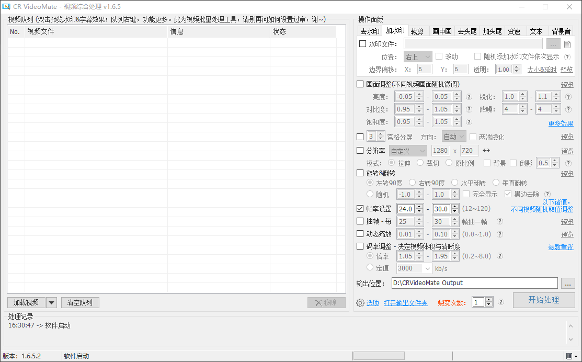The height and width of the screenshot is (362, 582).
Task: Click the help icon beside the 亮度 range
Action: [469, 97]
